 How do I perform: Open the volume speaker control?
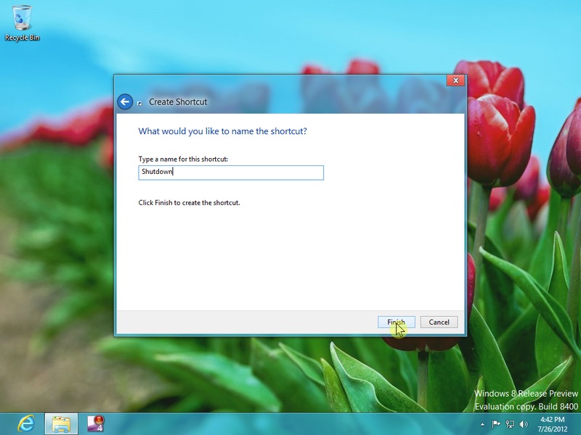(x=524, y=424)
